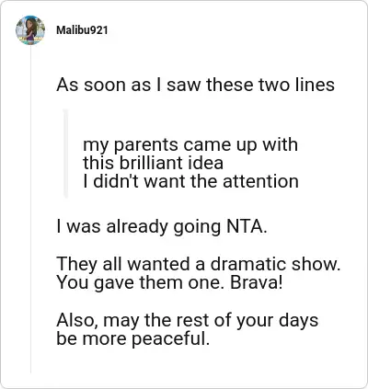The image size is (368, 389).
Task: Click the sentence "I was already going NTA."
Action: point(162,227)
